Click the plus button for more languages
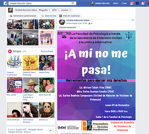 coord(51,130)
